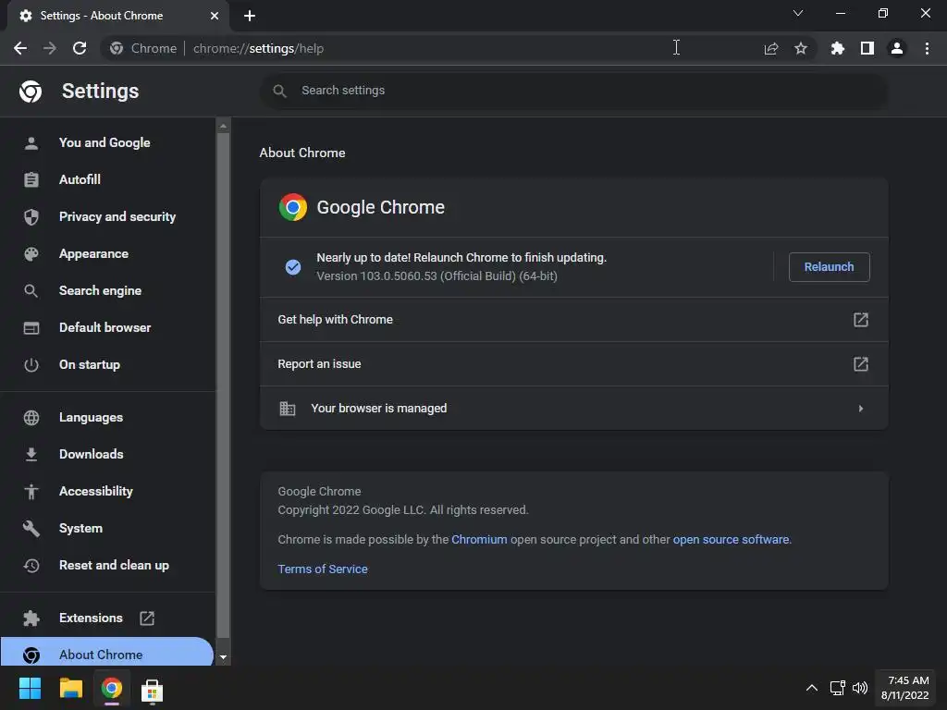This screenshot has height=710, width=947.
Task: Focus the Search settings field
Action: pyautogui.click(x=573, y=91)
